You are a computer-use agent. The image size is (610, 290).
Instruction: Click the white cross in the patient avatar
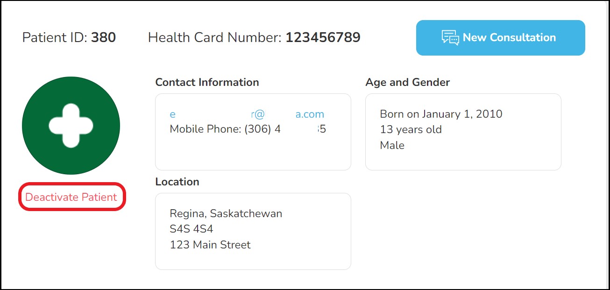[x=71, y=126]
